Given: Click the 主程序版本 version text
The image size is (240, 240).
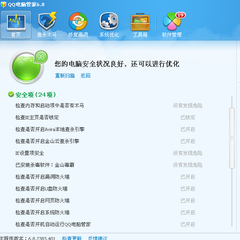Looking at the screenshot, I should click(x=27, y=238).
